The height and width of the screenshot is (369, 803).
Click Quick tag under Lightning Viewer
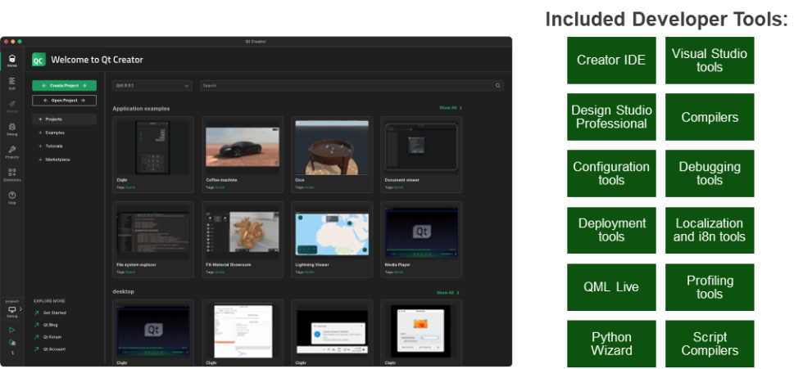click(310, 272)
